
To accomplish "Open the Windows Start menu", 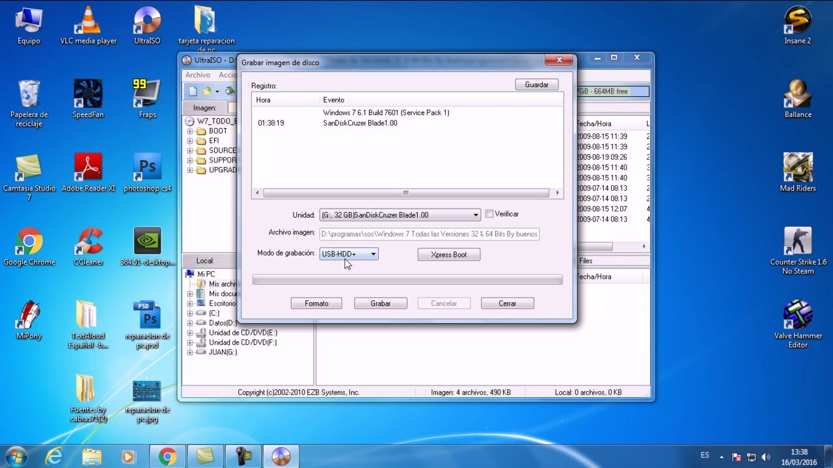I will pyautogui.click(x=16, y=456).
